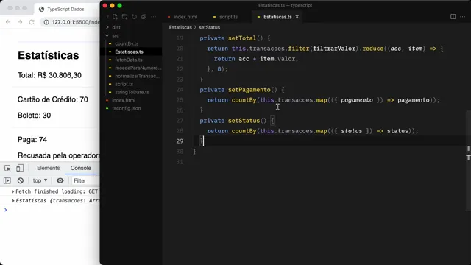Collapse the src folder
This screenshot has width=471, height=265.
[x=116, y=35]
